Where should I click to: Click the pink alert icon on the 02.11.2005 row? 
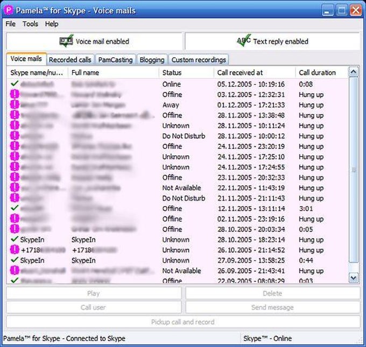click(15, 218)
